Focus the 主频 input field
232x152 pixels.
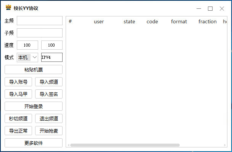point(40,21)
